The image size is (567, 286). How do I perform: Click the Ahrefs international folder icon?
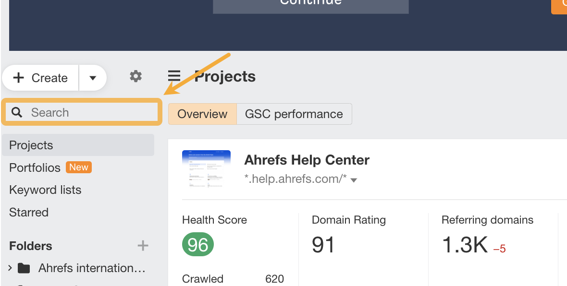(24, 268)
